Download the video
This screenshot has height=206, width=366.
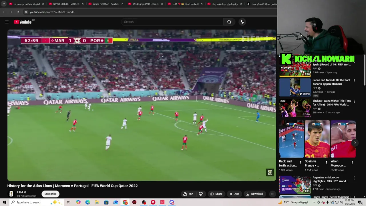(x=254, y=194)
